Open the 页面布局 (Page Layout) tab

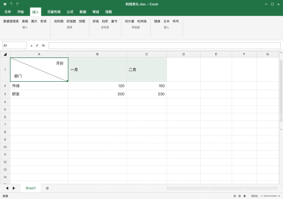coord(54,12)
